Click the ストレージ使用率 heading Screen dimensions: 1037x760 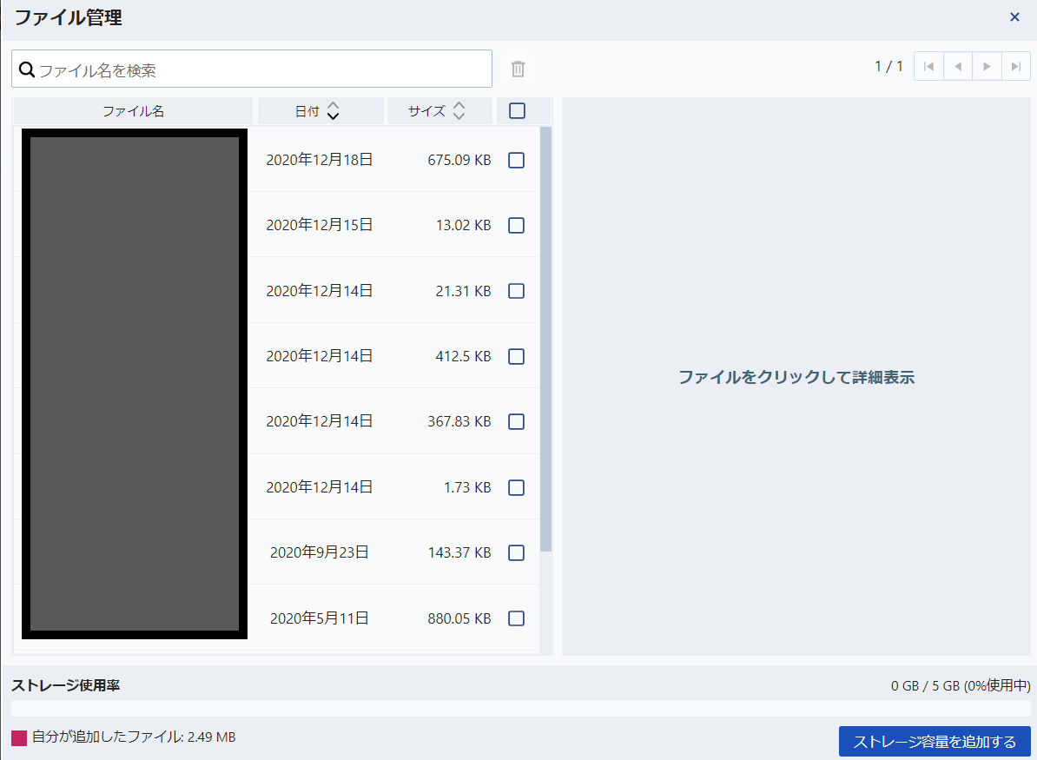(x=65, y=685)
